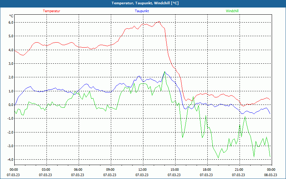Click the '12:00' time axis label

pos(142,170)
